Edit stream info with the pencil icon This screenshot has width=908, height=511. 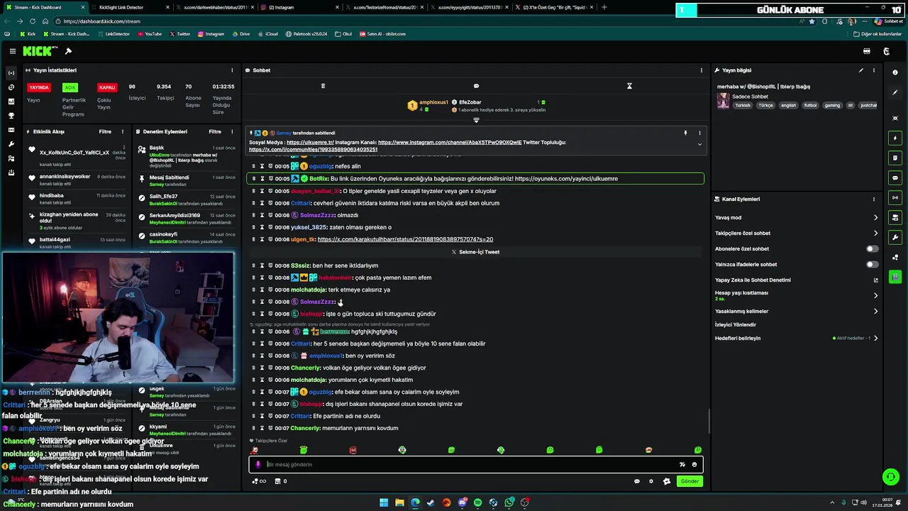pos(861,70)
